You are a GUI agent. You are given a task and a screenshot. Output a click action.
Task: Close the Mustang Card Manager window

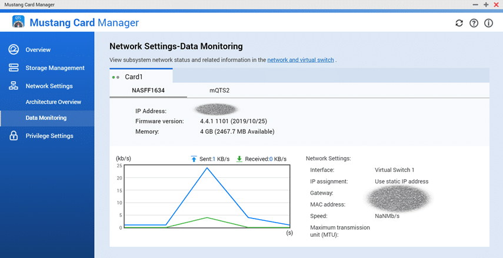(497, 5)
